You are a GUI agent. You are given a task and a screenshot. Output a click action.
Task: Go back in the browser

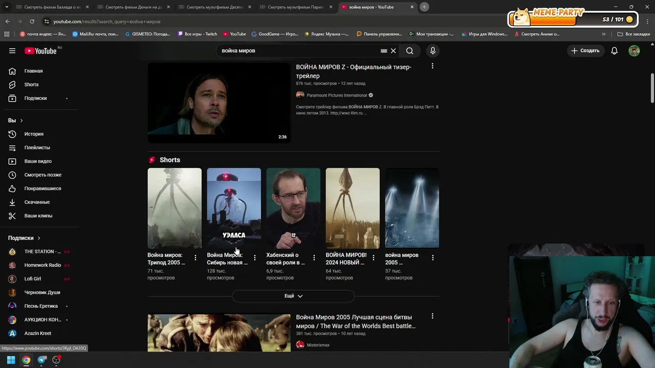7,21
